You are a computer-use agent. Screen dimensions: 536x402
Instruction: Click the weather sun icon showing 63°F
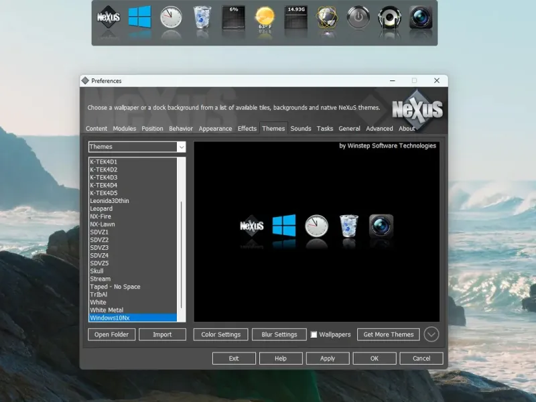point(265,18)
